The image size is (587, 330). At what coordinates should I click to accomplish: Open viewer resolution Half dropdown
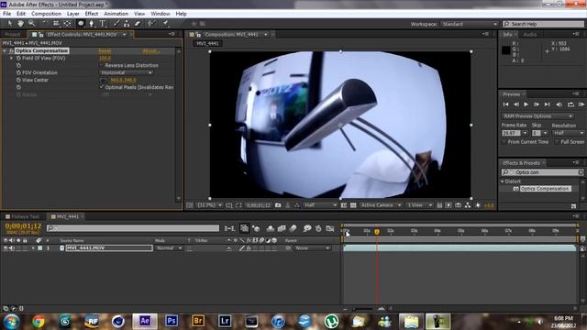click(320, 205)
